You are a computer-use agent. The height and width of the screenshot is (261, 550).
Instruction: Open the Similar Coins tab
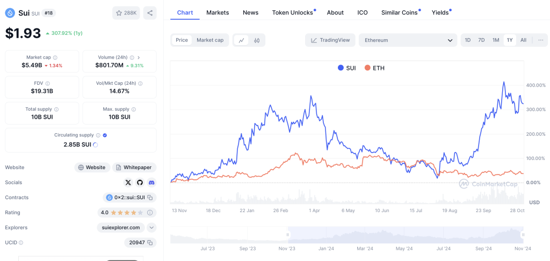[x=400, y=13]
